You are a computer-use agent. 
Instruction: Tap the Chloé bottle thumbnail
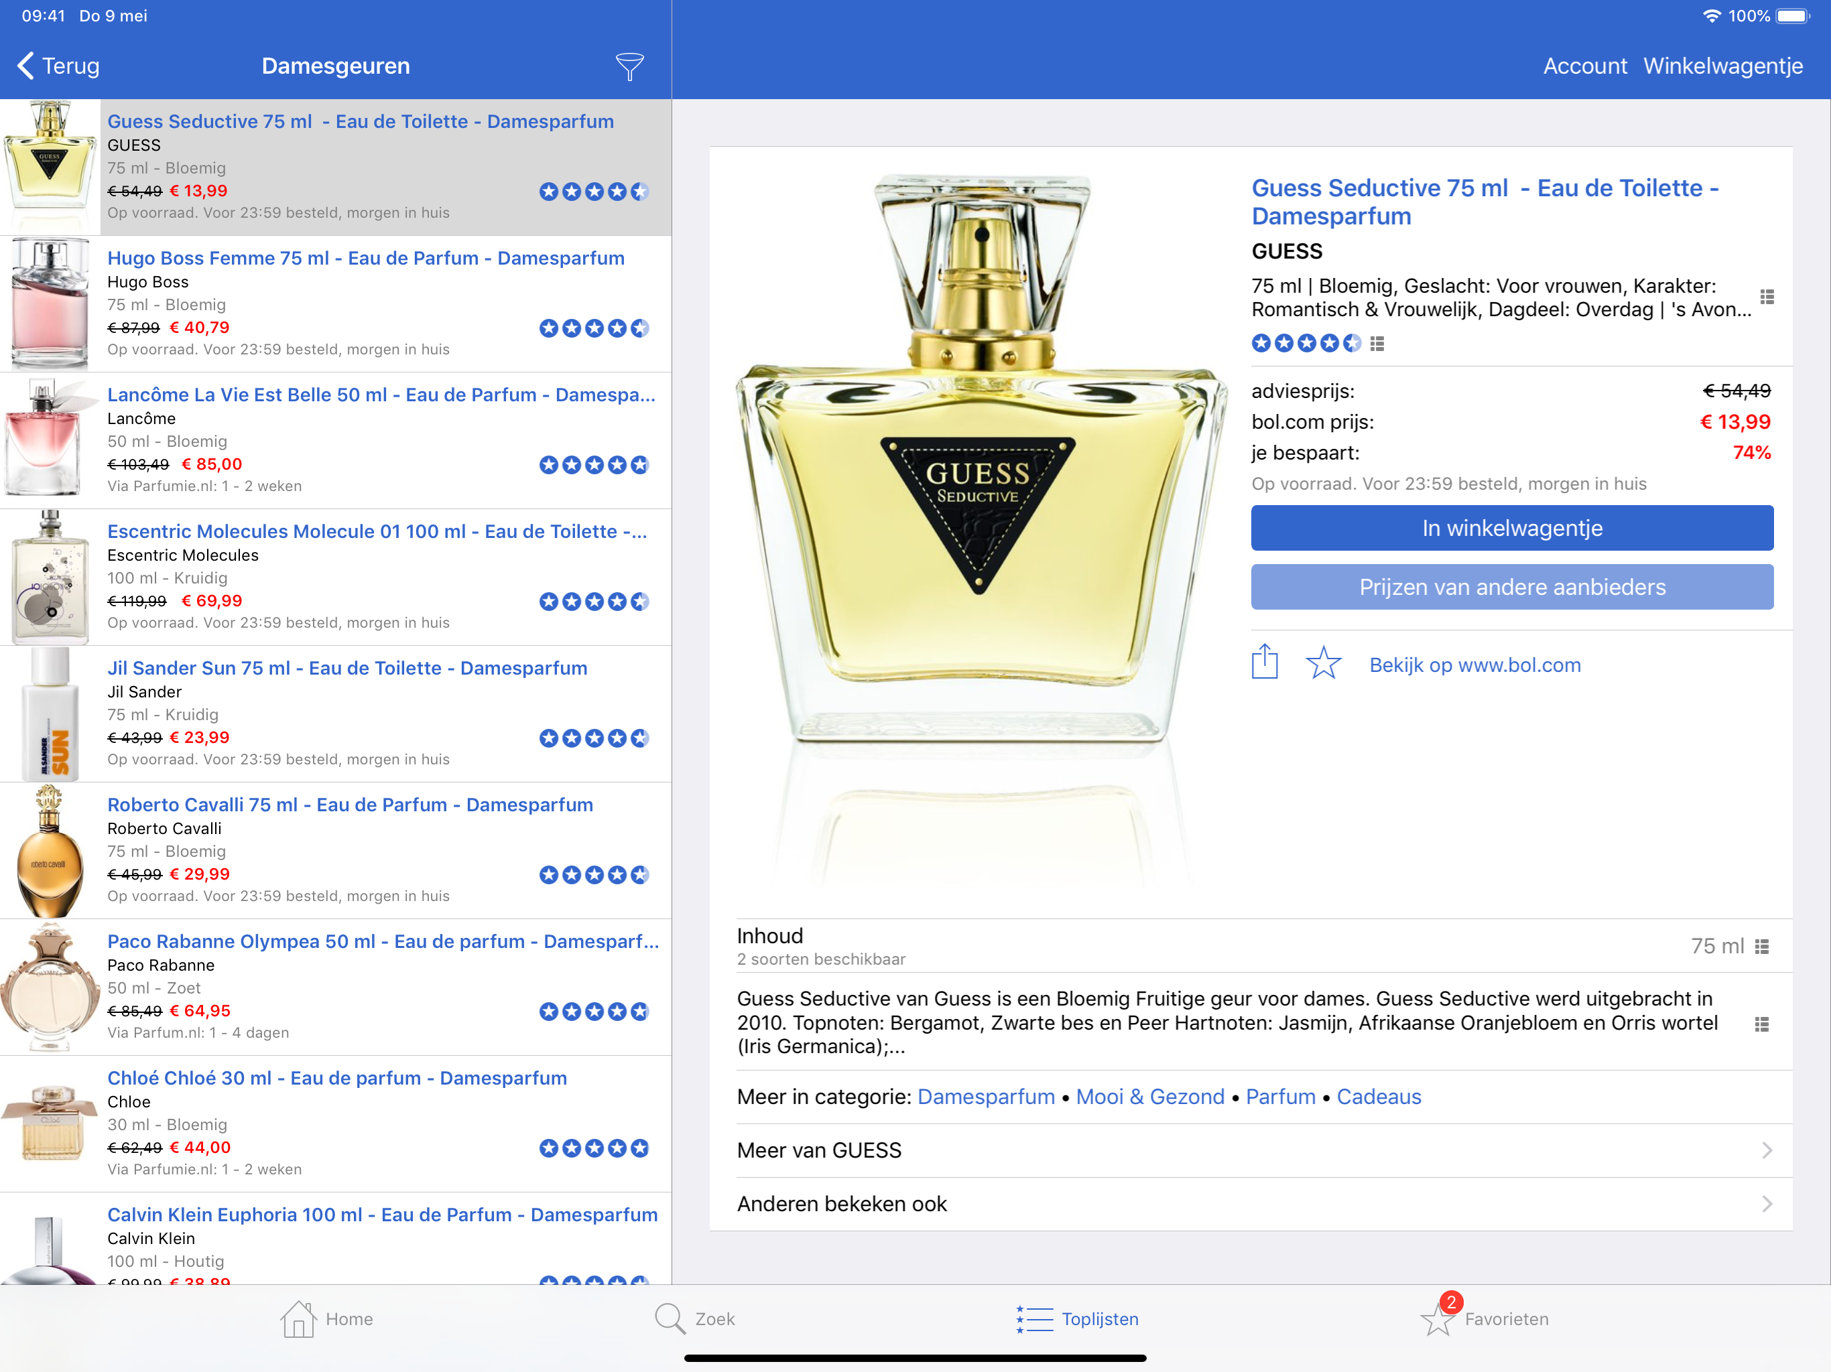point(50,1123)
